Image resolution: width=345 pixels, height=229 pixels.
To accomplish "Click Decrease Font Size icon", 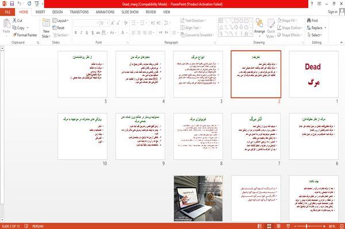I will (x=118, y=23).
